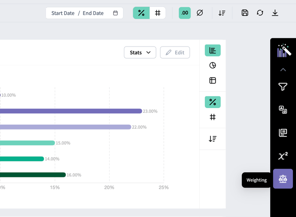
Task: Click the translation A/B icon in sidebar
Action: (x=283, y=110)
